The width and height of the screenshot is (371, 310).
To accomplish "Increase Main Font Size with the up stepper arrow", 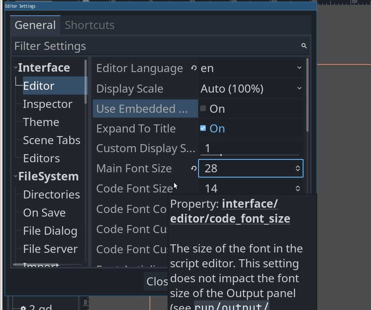I will tap(297, 166).
